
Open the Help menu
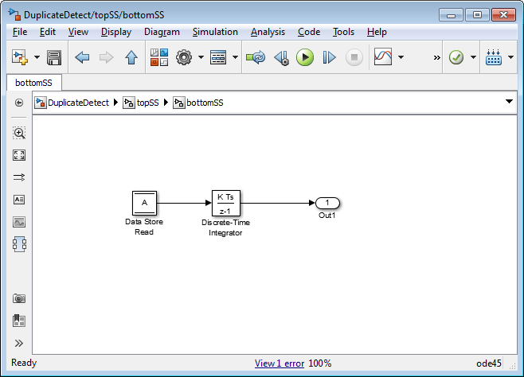coord(377,32)
